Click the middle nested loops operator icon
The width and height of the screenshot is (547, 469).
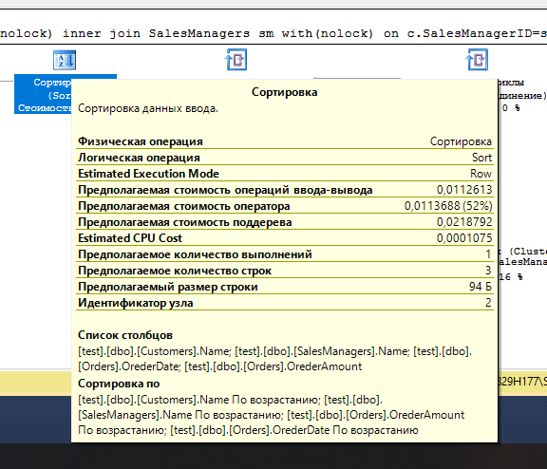pyautogui.click(x=236, y=60)
